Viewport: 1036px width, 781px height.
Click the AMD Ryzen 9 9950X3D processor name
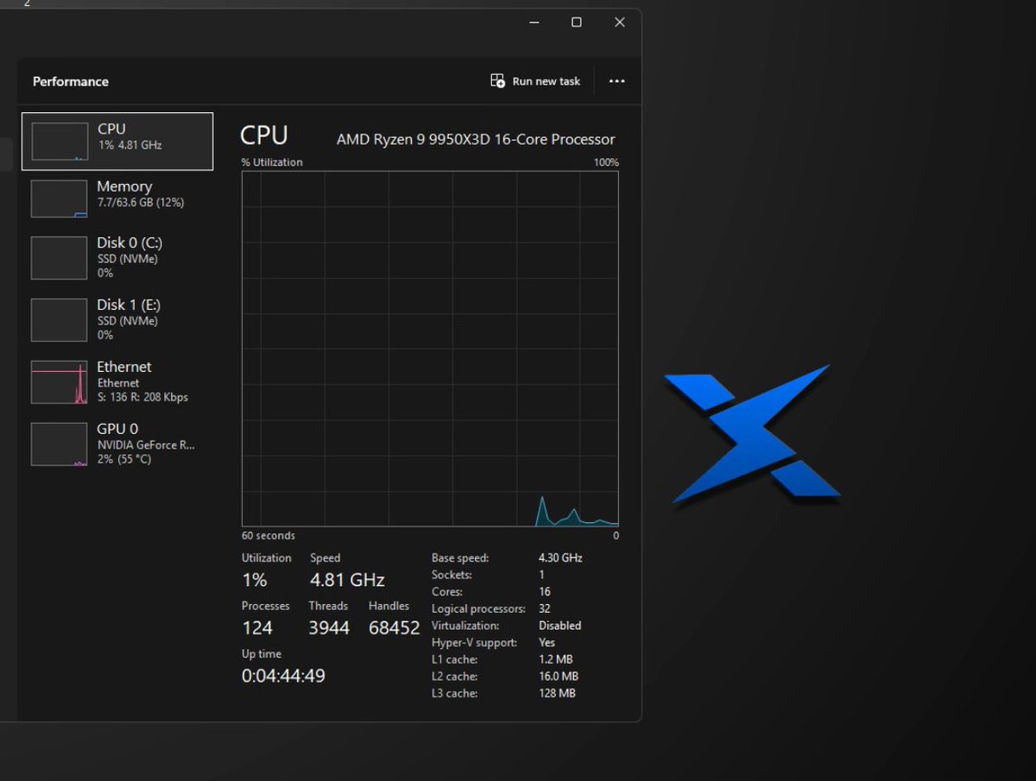[x=476, y=139]
